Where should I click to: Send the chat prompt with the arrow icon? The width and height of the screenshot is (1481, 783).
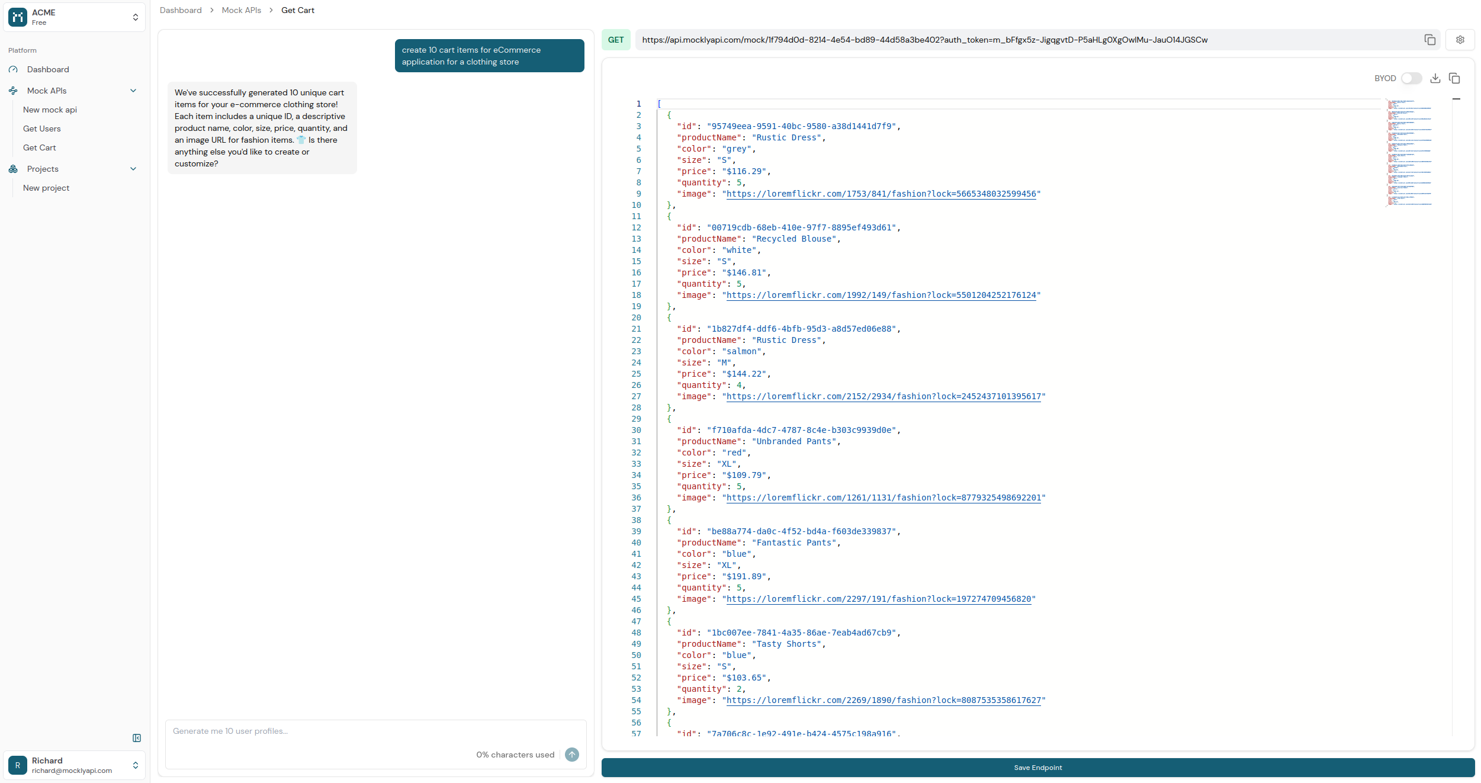click(571, 754)
